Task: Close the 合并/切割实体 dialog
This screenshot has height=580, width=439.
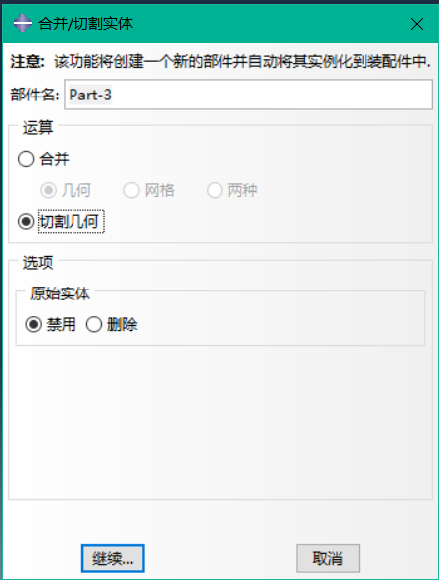Action: [417, 24]
